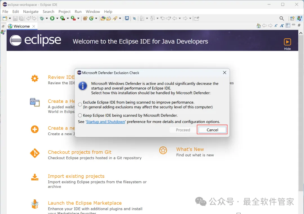This screenshot has width=304, height=214.
Task: Open the Help menu
Action: pyautogui.click(x=108, y=12)
